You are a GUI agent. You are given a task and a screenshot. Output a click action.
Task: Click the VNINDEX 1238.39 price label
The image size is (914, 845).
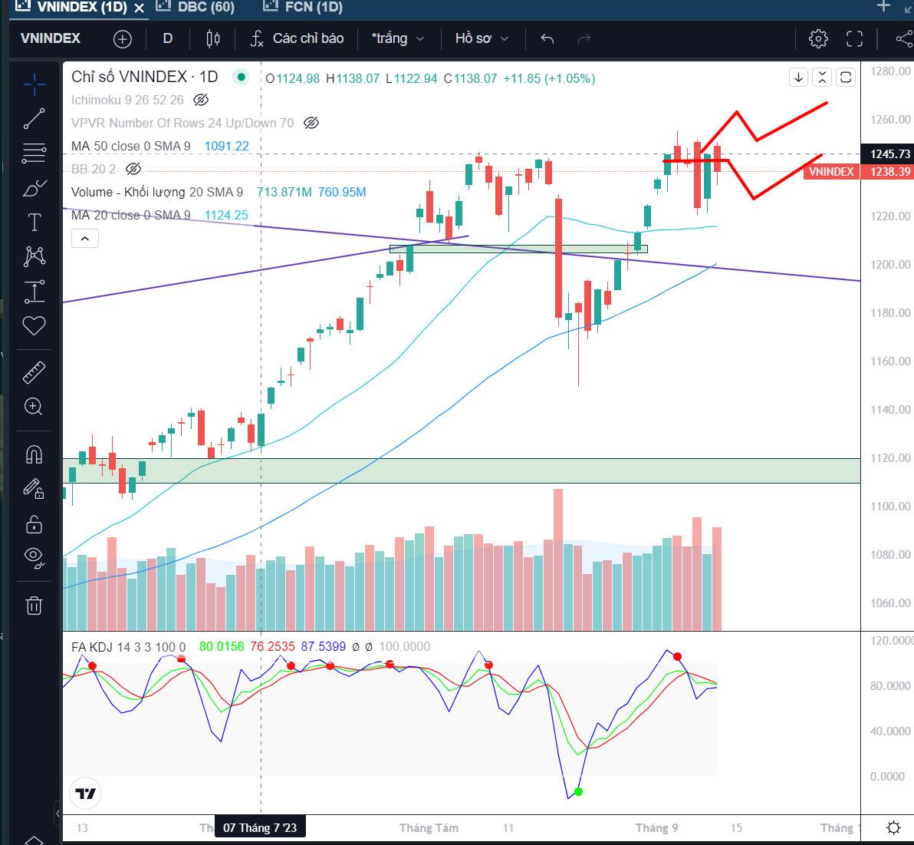[859, 172]
